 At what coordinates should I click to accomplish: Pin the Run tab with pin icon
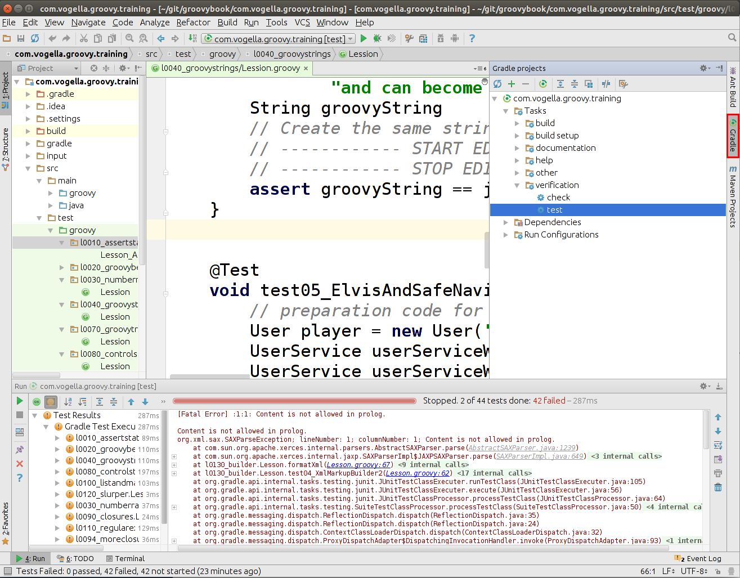[x=20, y=450]
